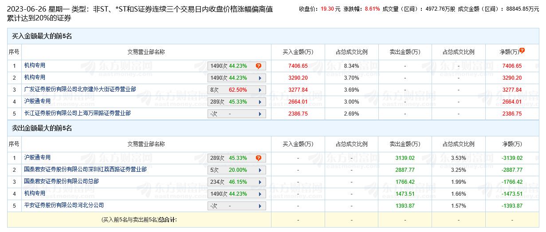Click the 2.69% share cell

tap(351, 114)
